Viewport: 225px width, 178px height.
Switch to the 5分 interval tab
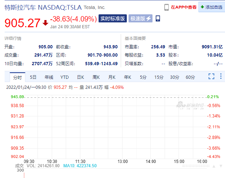pyautogui.click(x=143, y=77)
